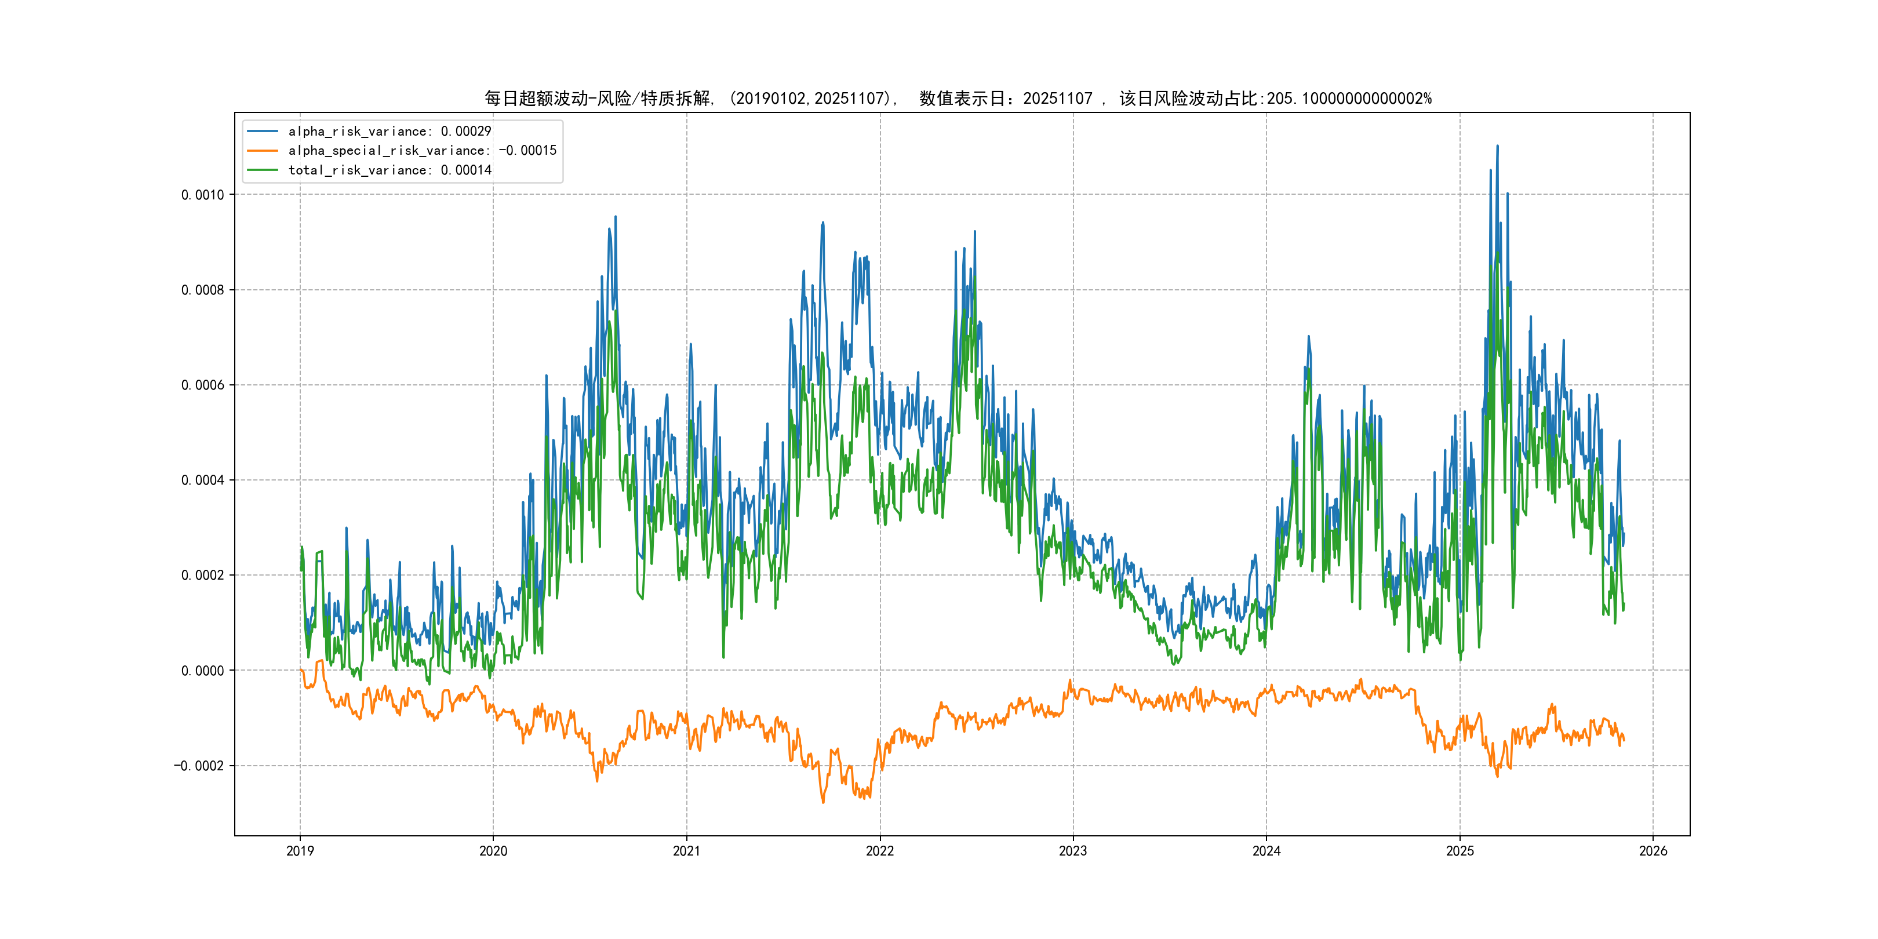Click the 2024 x-axis tick label
The width and height of the screenshot is (1878, 939).
pos(1266,851)
